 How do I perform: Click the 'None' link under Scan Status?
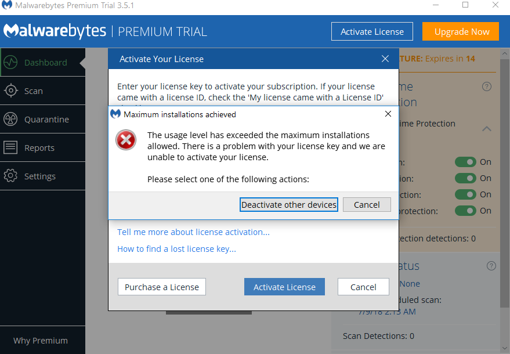410,284
